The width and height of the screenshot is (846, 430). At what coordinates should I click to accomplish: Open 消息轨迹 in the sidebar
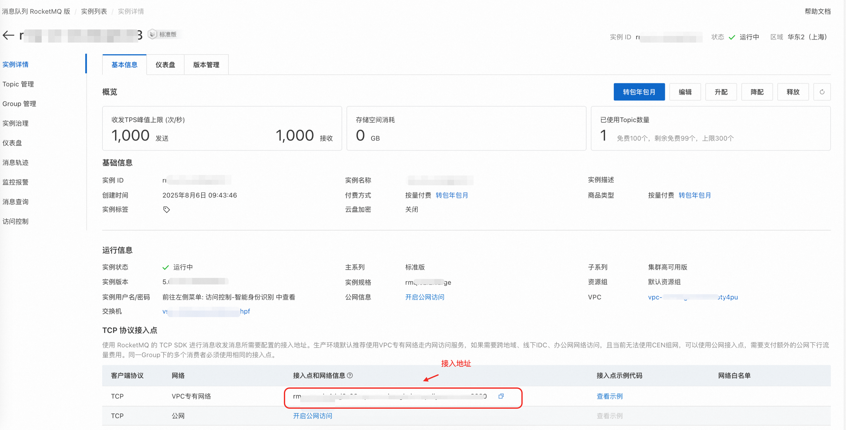click(15, 163)
